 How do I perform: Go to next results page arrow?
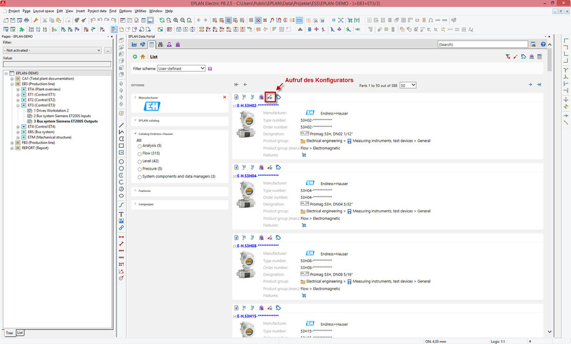(530, 85)
